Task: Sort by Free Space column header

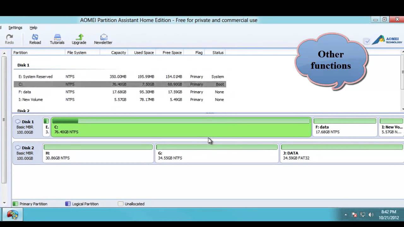Action: tap(169, 53)
